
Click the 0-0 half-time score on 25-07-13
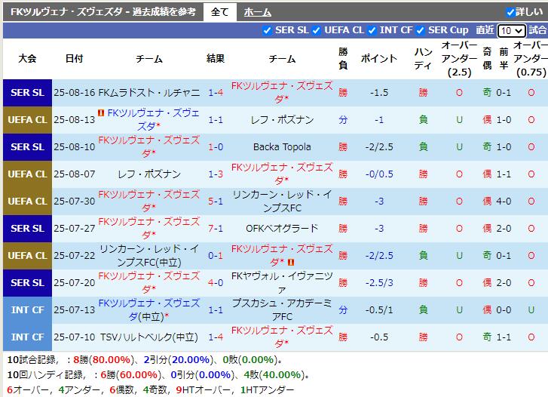coord(504,310)
